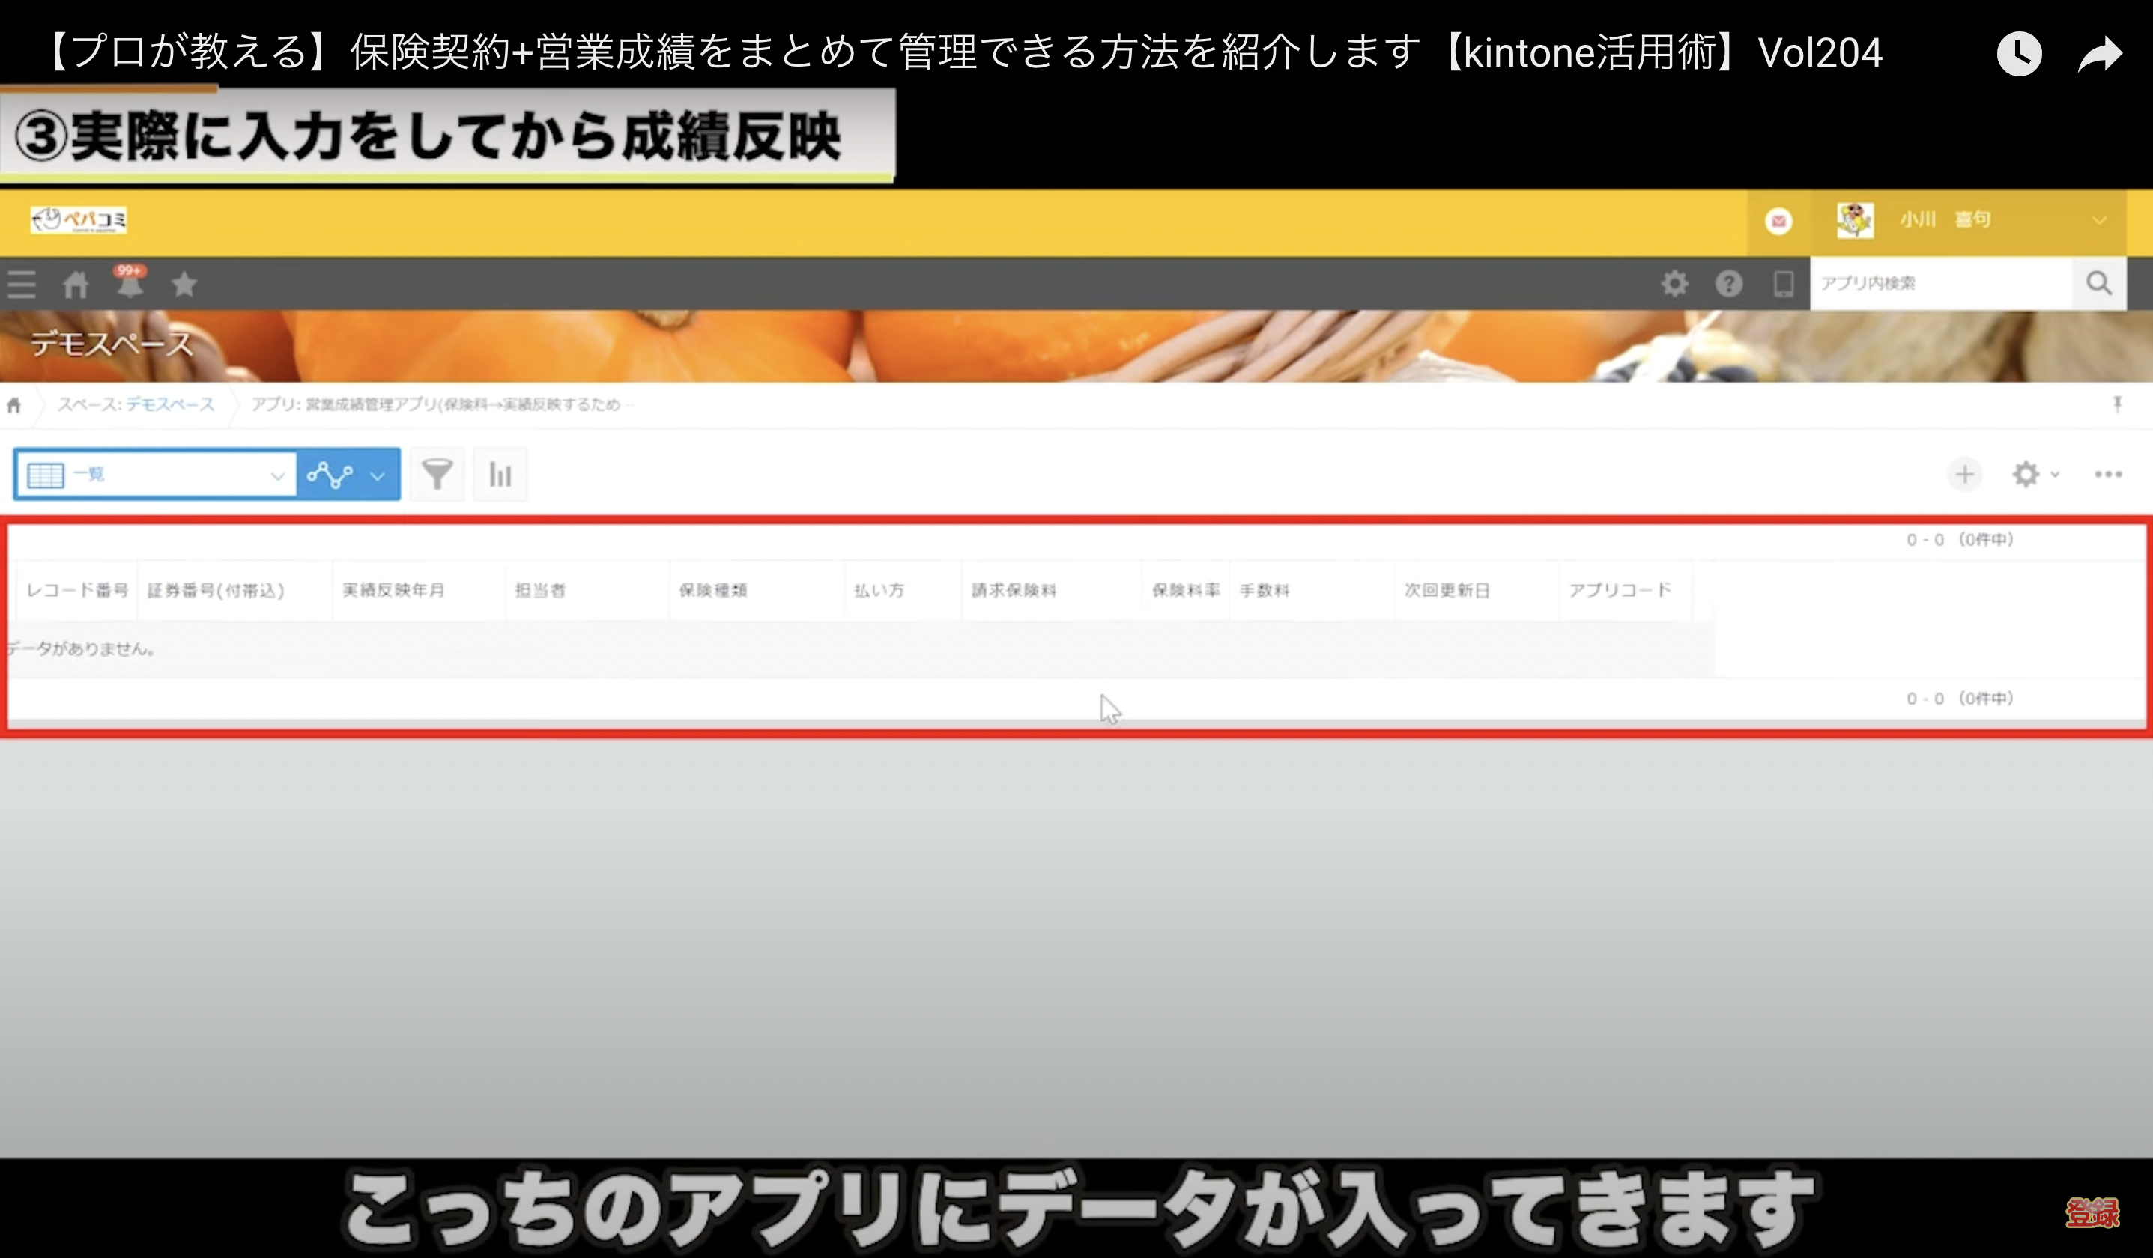Add a new record with plus button
Image resolution: width=2153 pixels, height=1258 pixels.
coord(1964,474)
